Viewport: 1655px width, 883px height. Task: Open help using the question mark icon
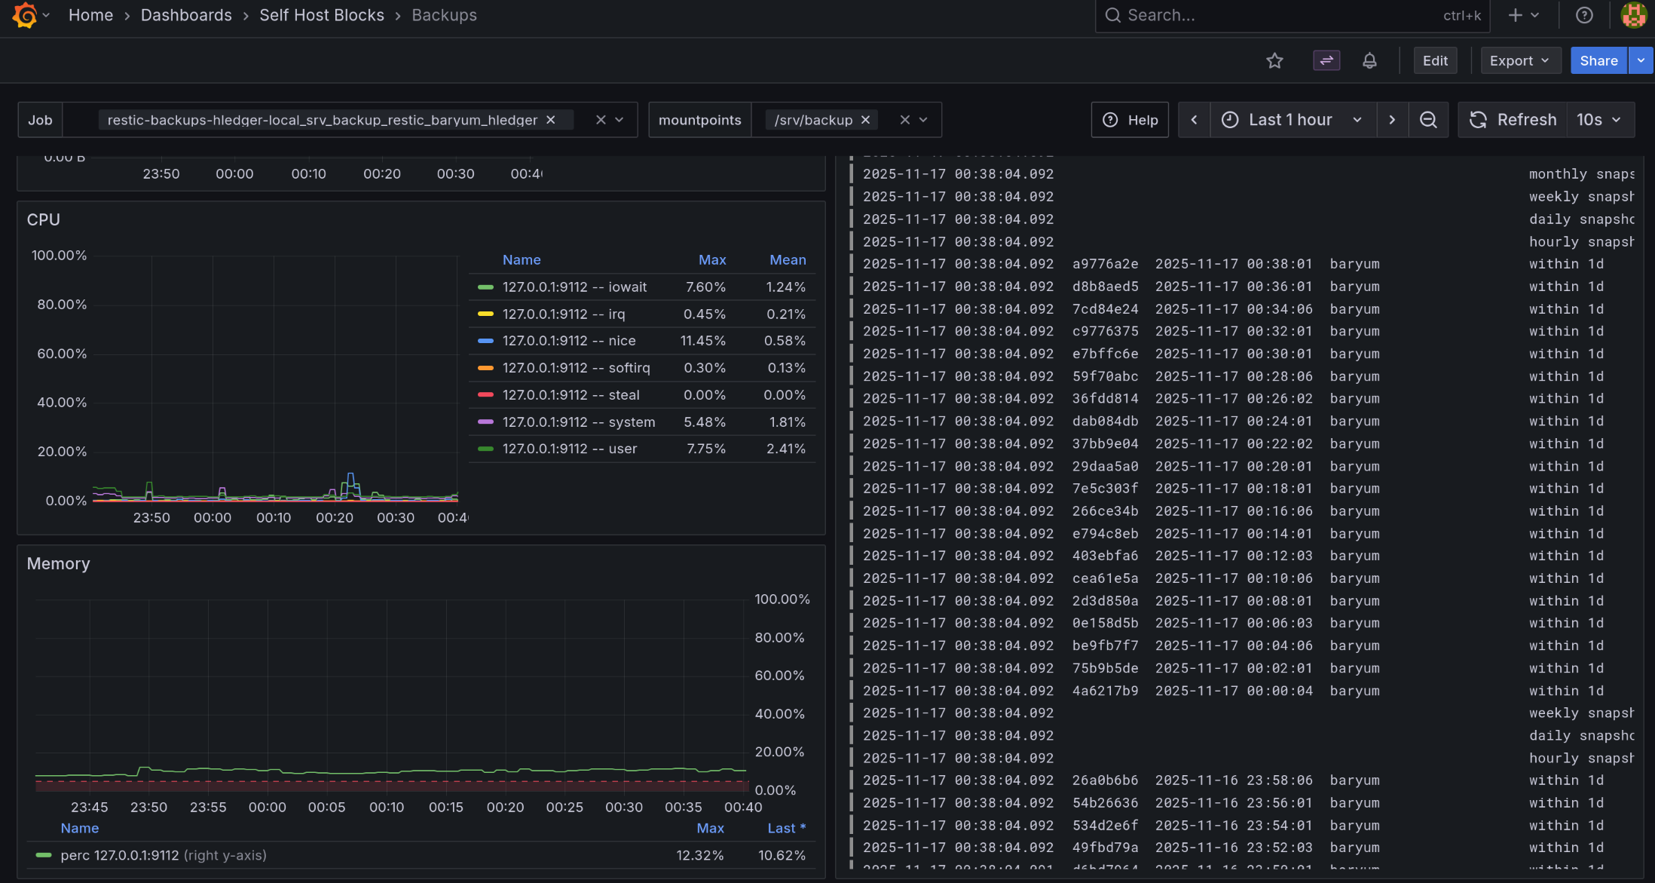[1584, 15]
